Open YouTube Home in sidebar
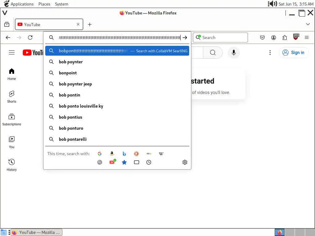 12,74
